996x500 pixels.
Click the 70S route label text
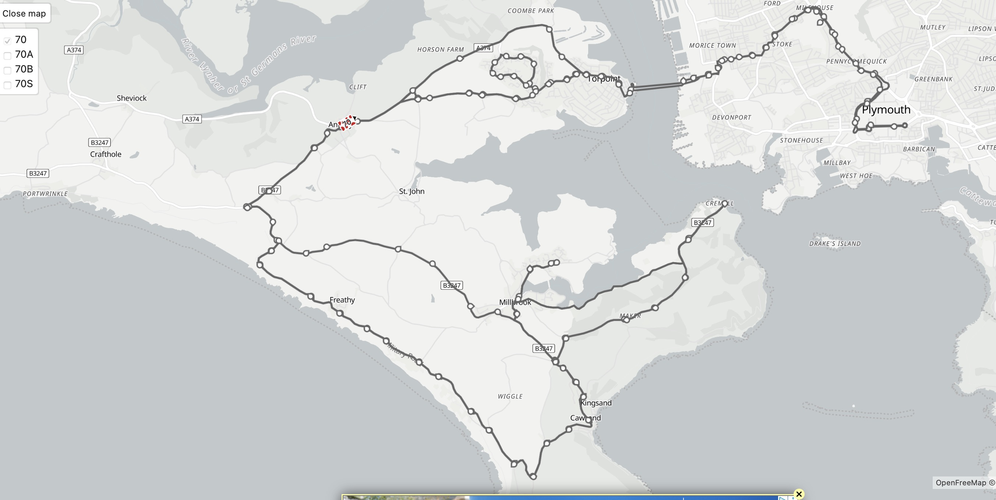pos(24,84)
